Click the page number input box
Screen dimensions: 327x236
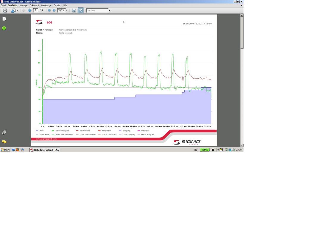tap(36, 10)
